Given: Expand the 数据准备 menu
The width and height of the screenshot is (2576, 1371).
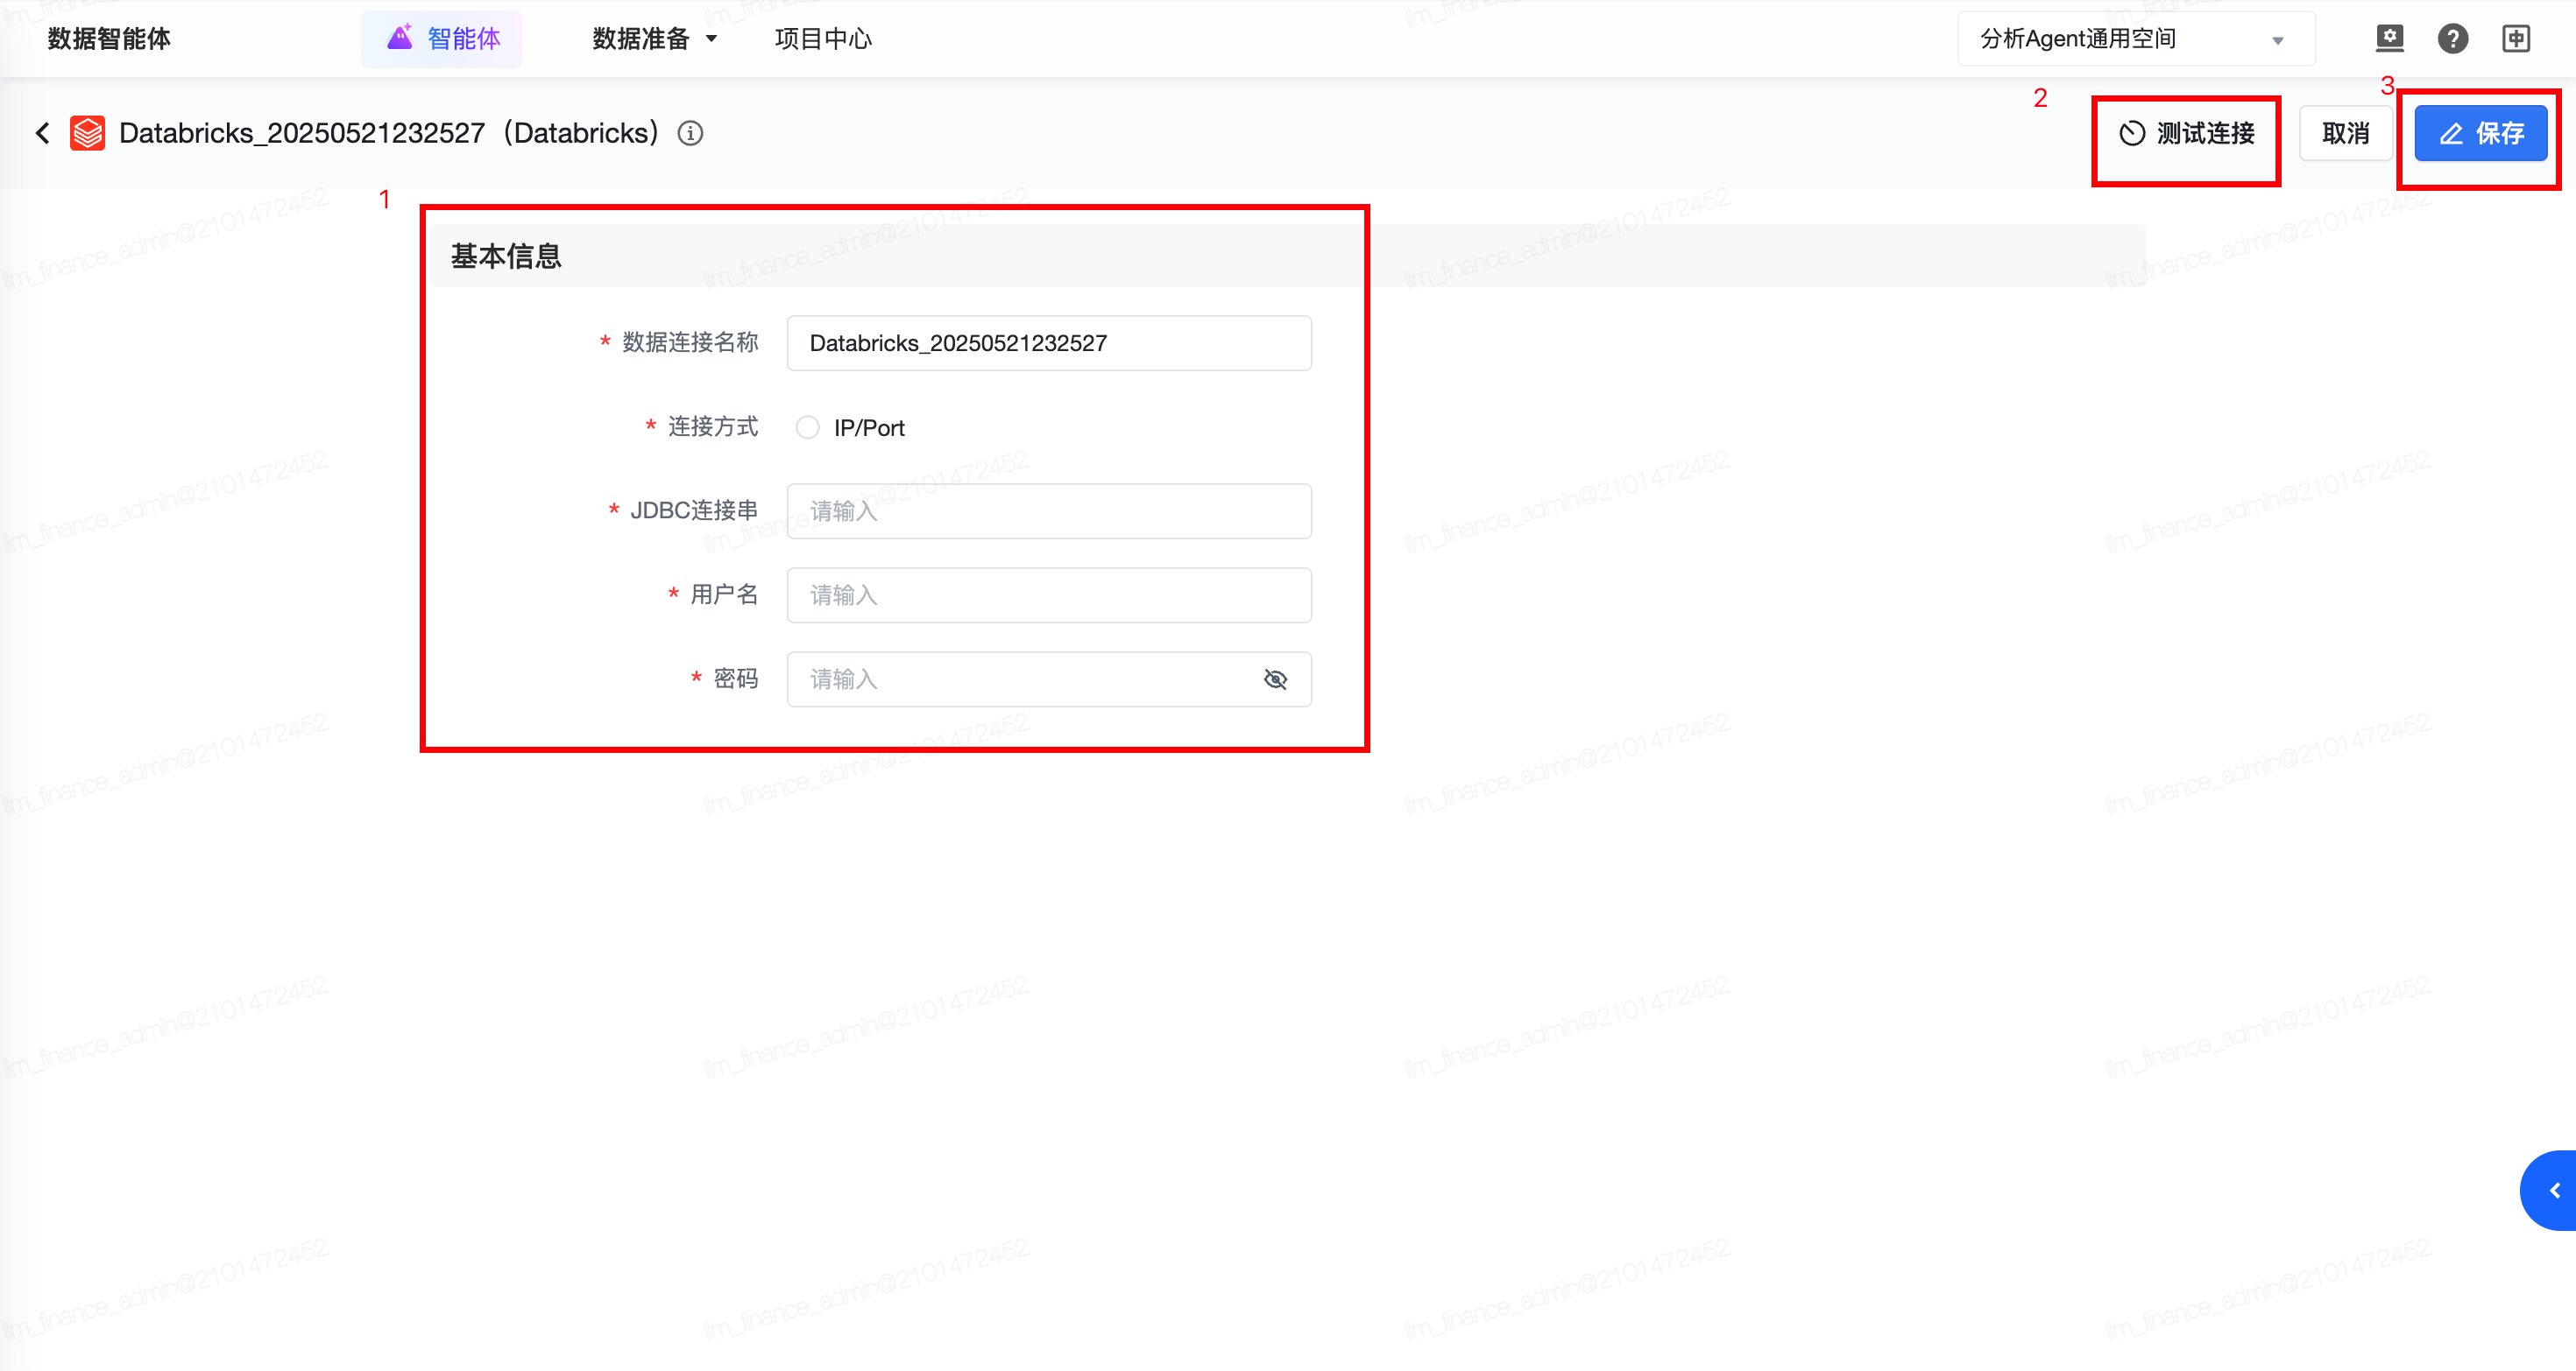Looking at the screenshot, I should (x=655, y=39).
